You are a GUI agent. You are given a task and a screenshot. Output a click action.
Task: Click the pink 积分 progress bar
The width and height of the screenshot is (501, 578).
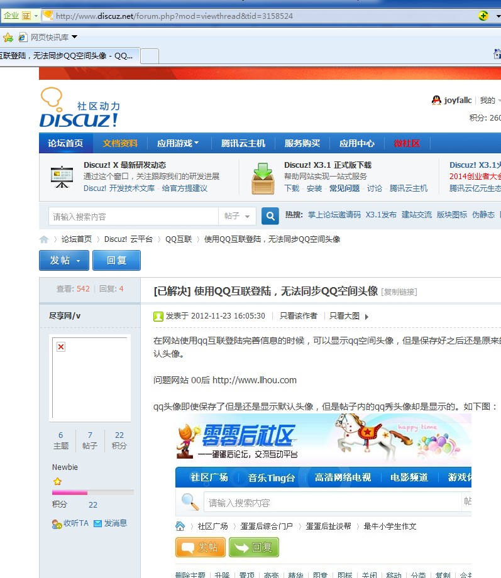pyautogui.click(x=93, y=493)
